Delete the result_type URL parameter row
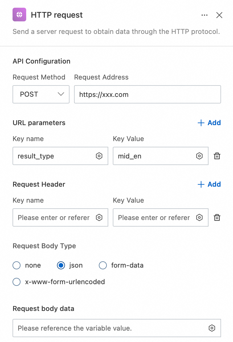 coord(217,156)
